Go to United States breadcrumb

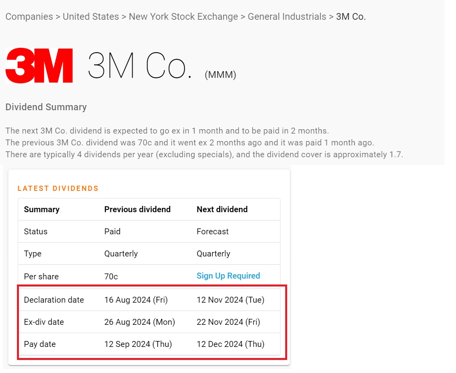point(91,17)
